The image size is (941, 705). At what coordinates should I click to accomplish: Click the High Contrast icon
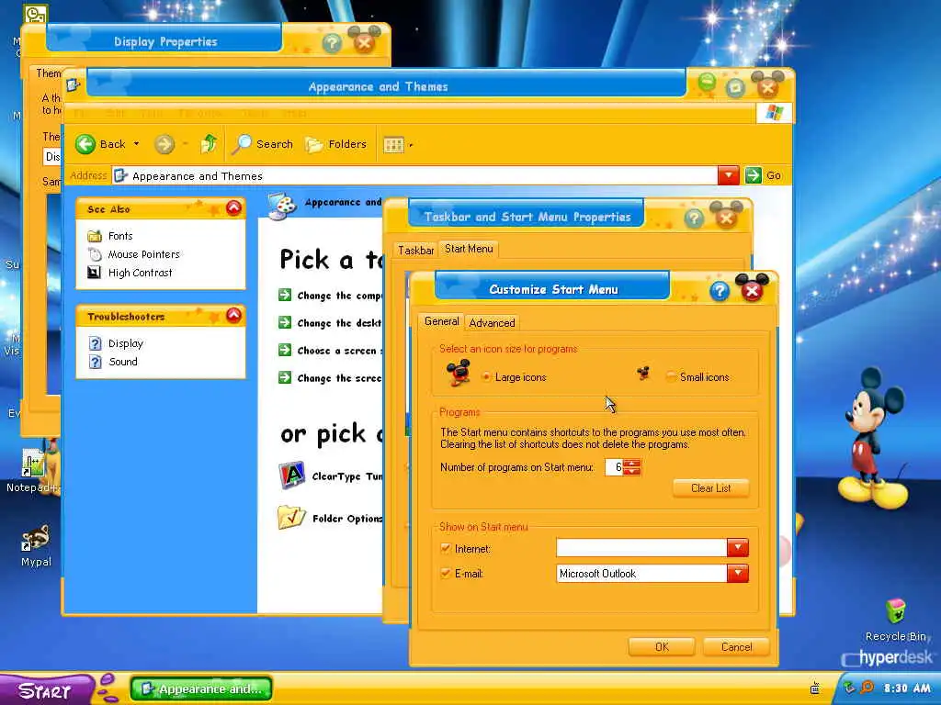[95, 273]
